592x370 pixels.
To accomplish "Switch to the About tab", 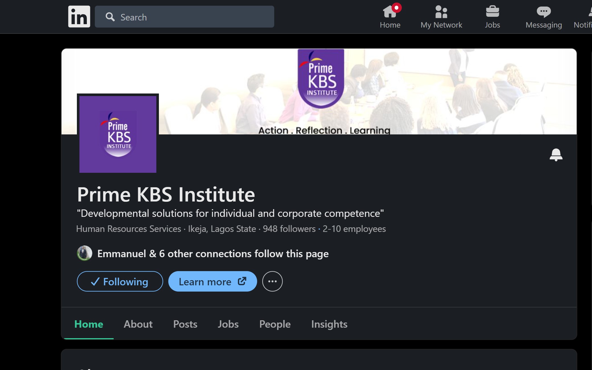I will 138,324.
